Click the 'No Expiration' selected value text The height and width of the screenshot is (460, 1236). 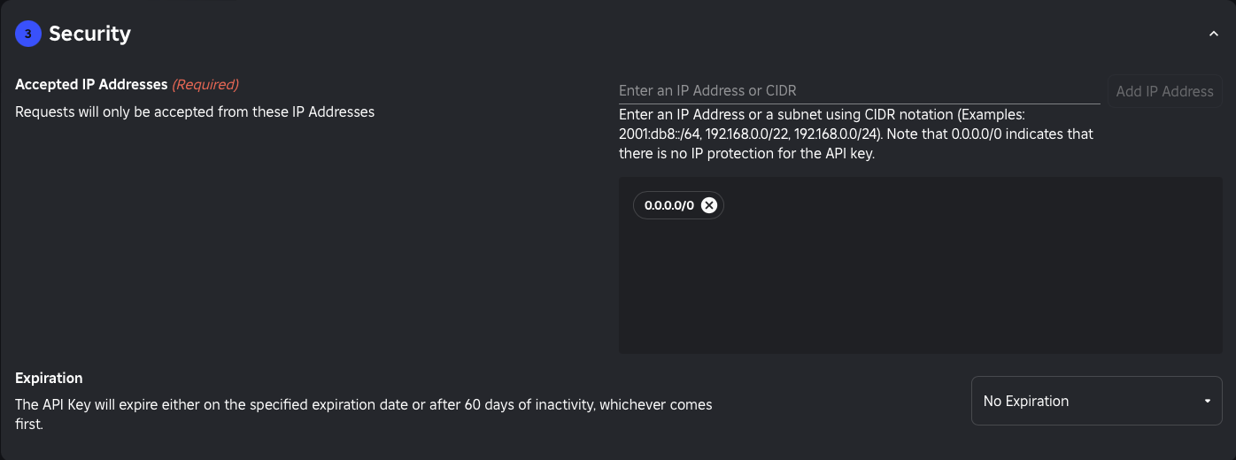[1026, 401]
